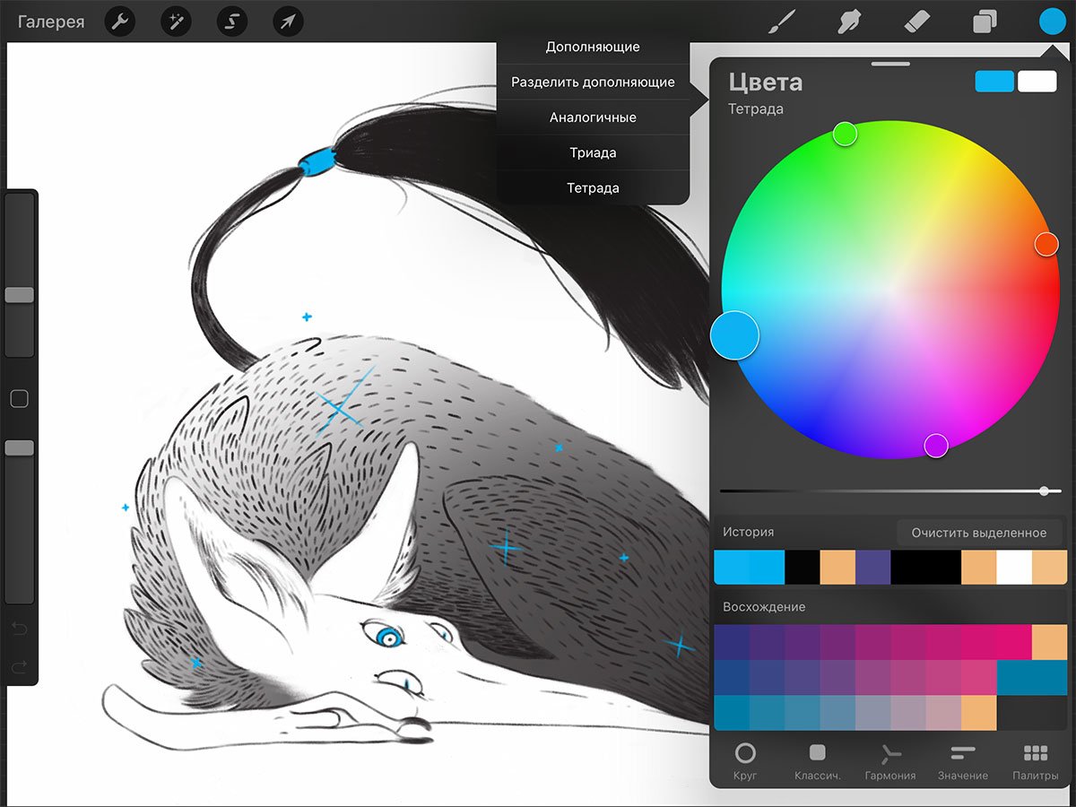Switch to Значение tab
Image resolution: width=1076 pixels, height=807 pixels.
pos(963,761)
